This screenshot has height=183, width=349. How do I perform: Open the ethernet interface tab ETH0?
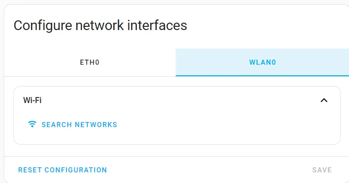tap(90, 62)
